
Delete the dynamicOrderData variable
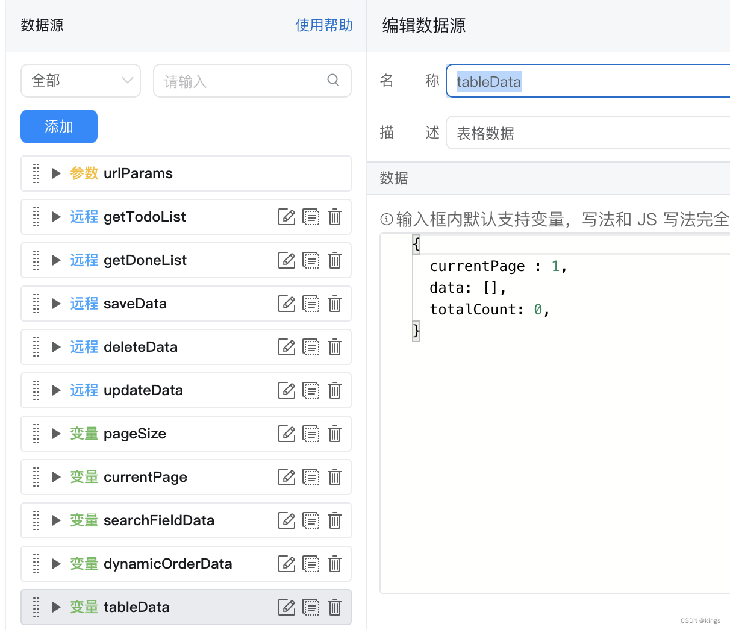click(335, 564)
